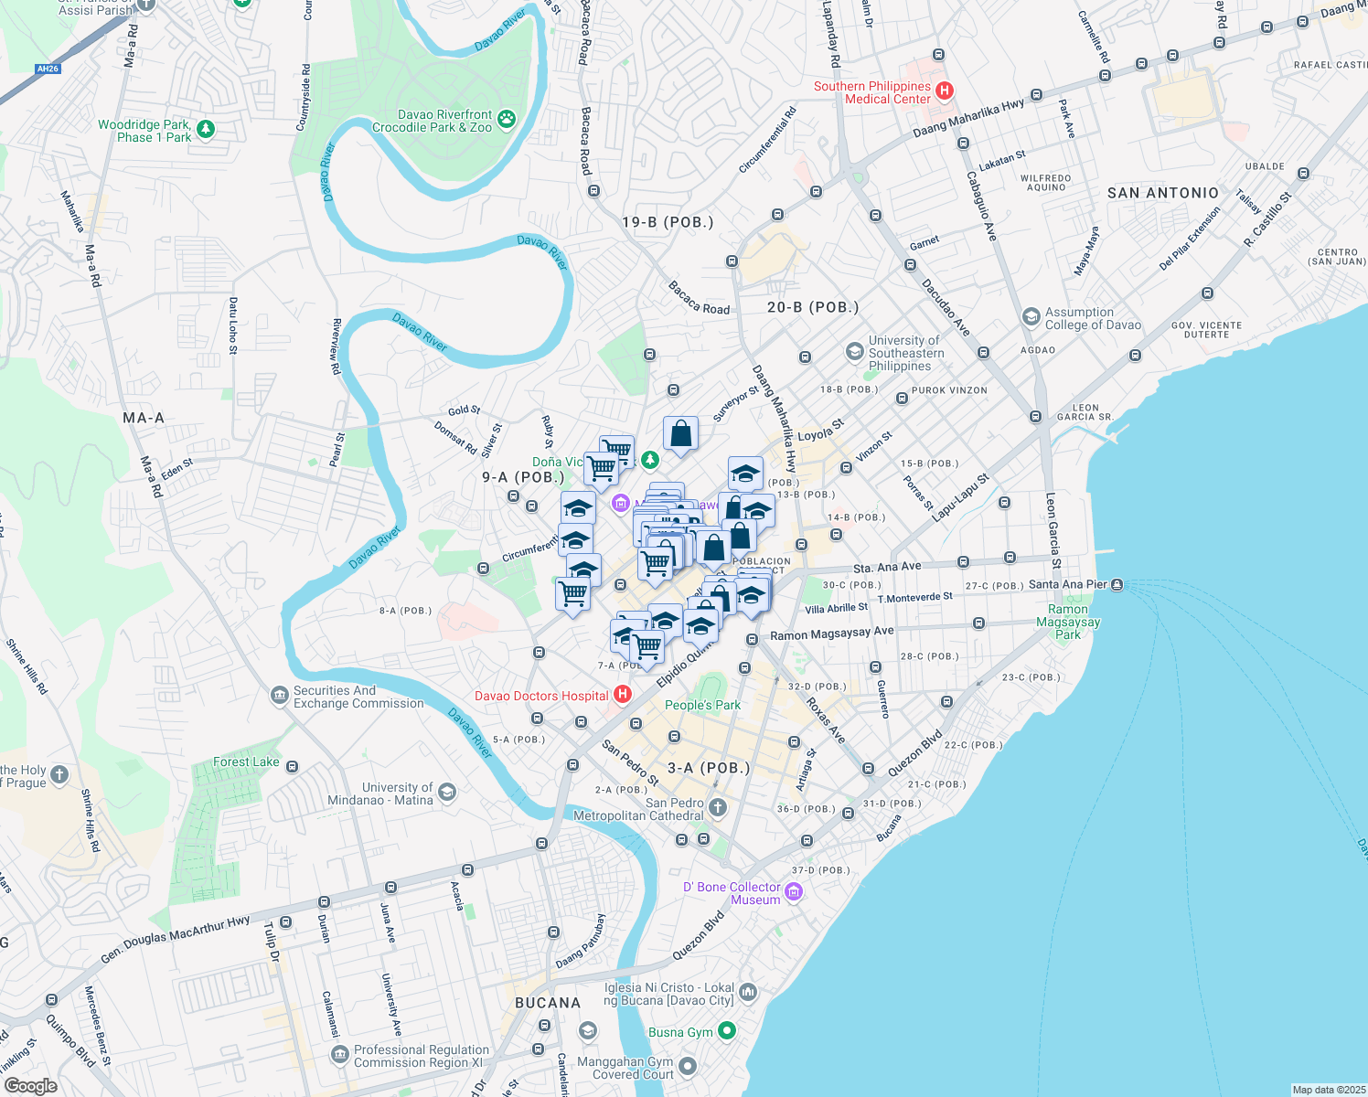Click the 5-A (POB.) label
This screenshot has width=1368, height=1097.
pos(518,740)
